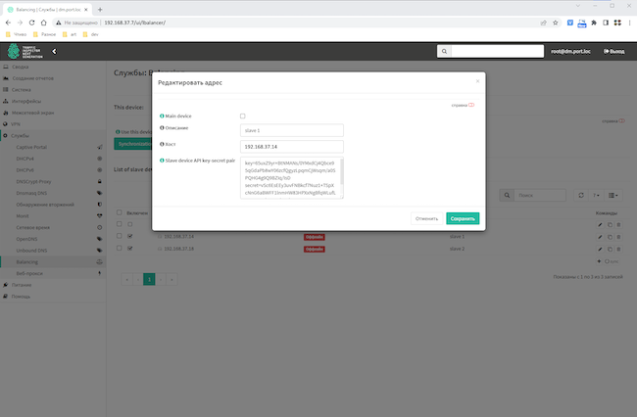Viewport: 637px width, 417px height.
Task: Reload the page with browser refresh icon
Action: [x=31, y=23]
